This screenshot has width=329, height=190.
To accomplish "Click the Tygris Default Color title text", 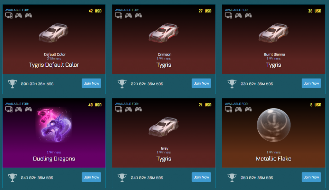I will click(x=54, y=65).
